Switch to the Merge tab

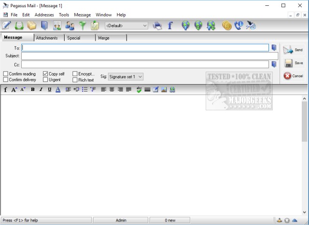[111, 38]
